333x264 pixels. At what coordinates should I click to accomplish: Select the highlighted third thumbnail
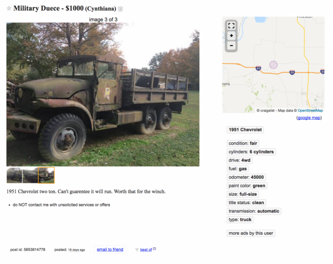click(46, 175)
